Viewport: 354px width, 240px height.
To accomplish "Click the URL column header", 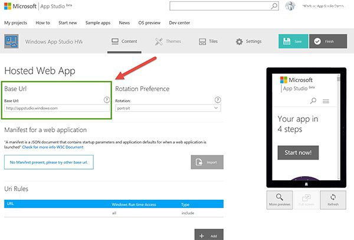I will [x=11, y=203].
